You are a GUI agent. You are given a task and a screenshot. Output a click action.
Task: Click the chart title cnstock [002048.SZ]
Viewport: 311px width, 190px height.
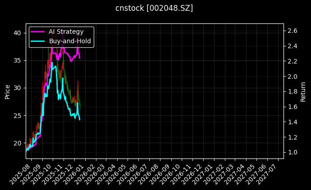(155, 9)
